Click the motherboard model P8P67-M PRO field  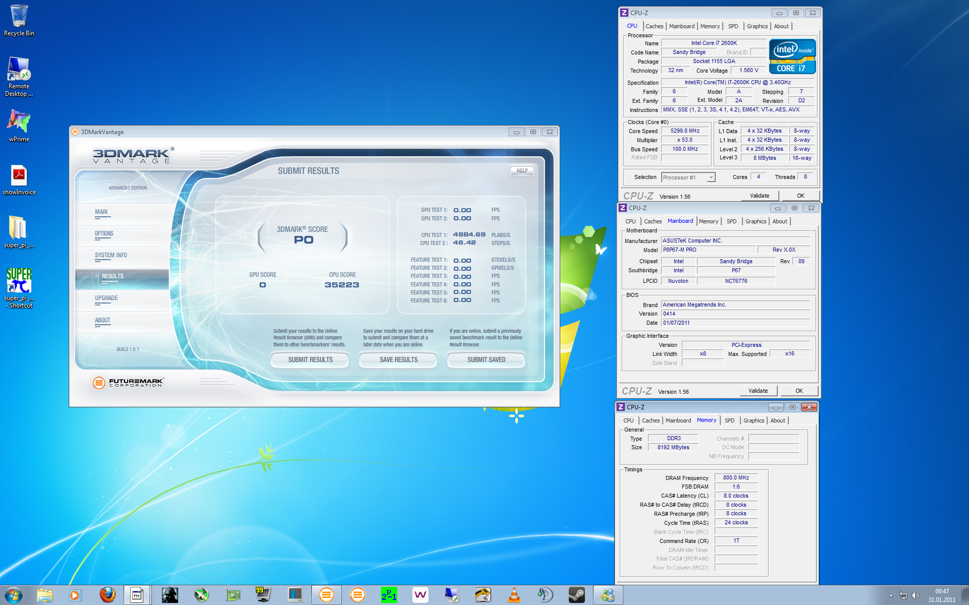[x=709, y=250]
